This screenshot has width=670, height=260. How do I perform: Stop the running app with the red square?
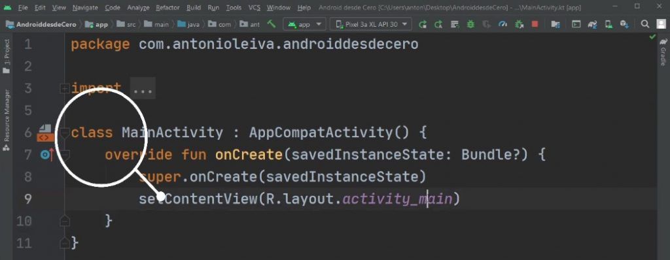pyautogui.click(x=535, y=24)
